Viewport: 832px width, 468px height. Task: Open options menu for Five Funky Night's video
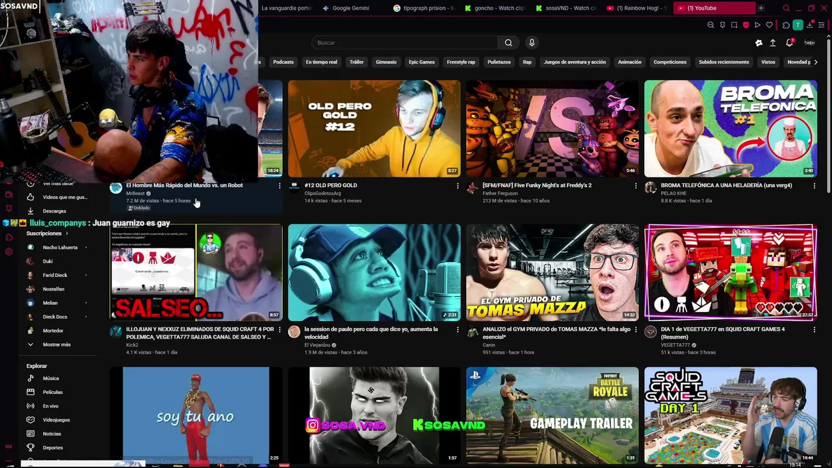pos(636,186)
